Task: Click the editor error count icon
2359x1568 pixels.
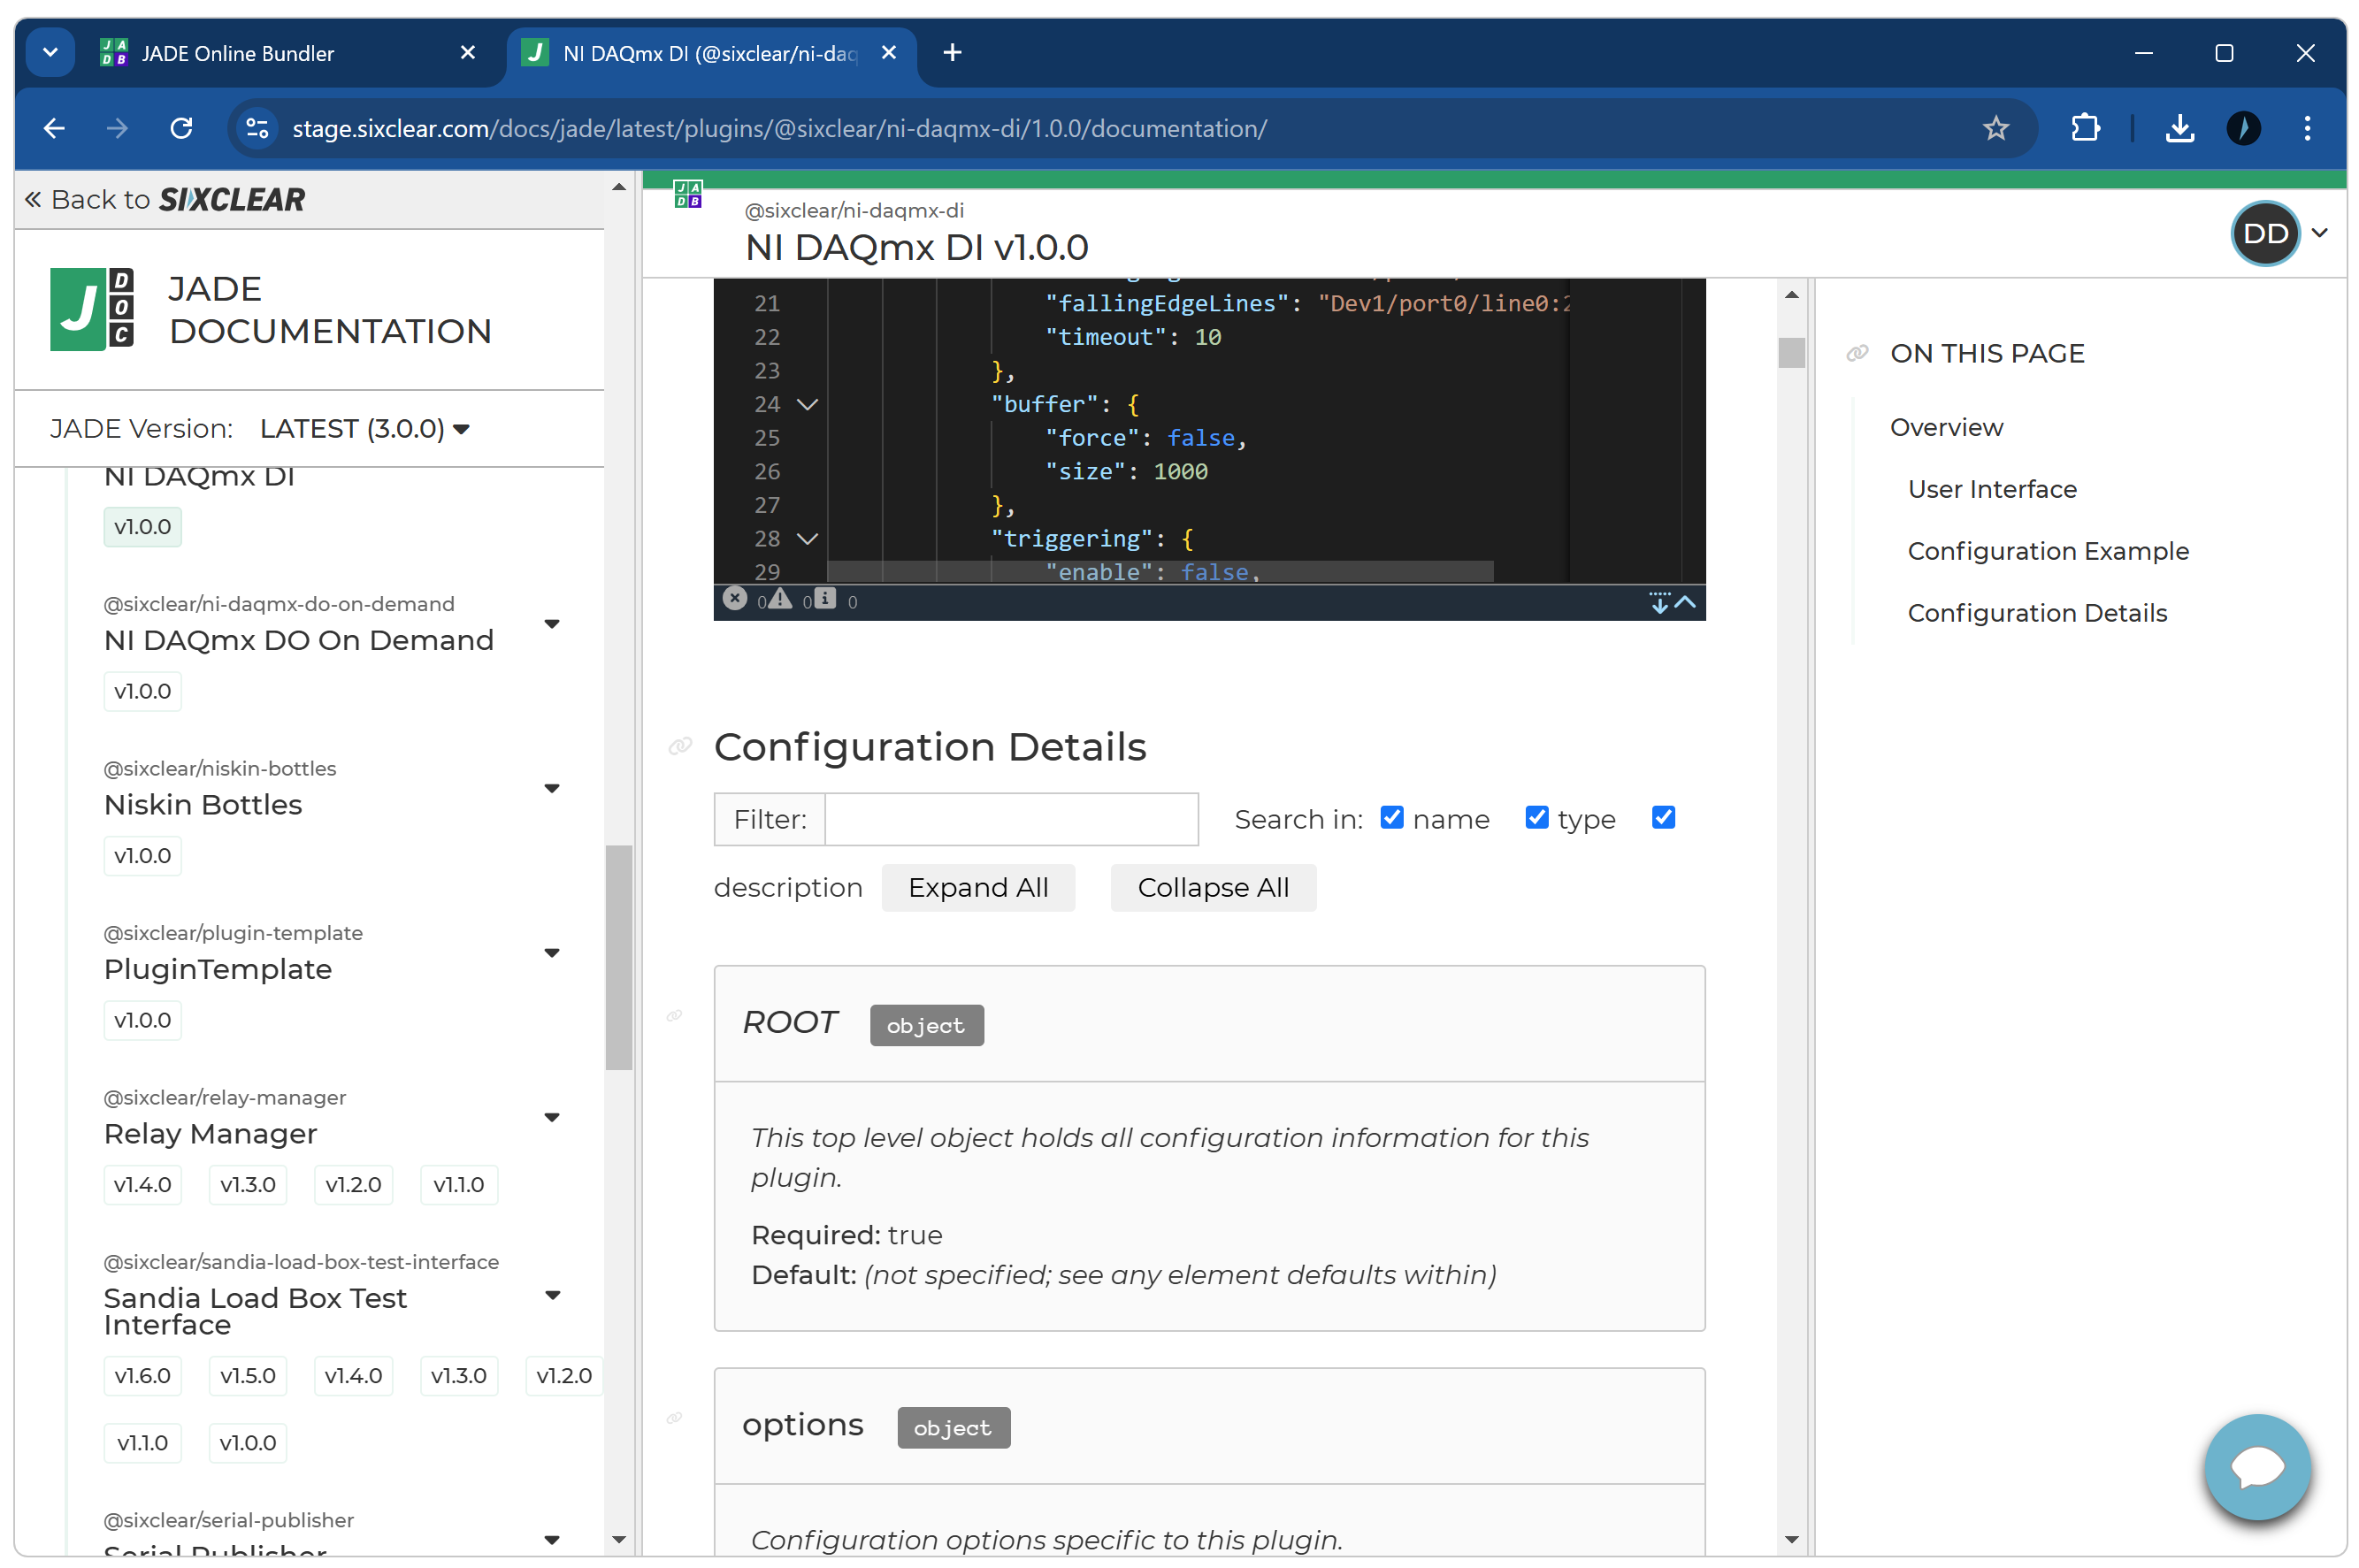Action: 735,598
